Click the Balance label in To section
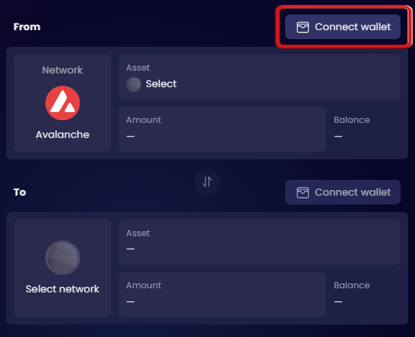Viewport: 415px width, 337px height. (352, 286)
